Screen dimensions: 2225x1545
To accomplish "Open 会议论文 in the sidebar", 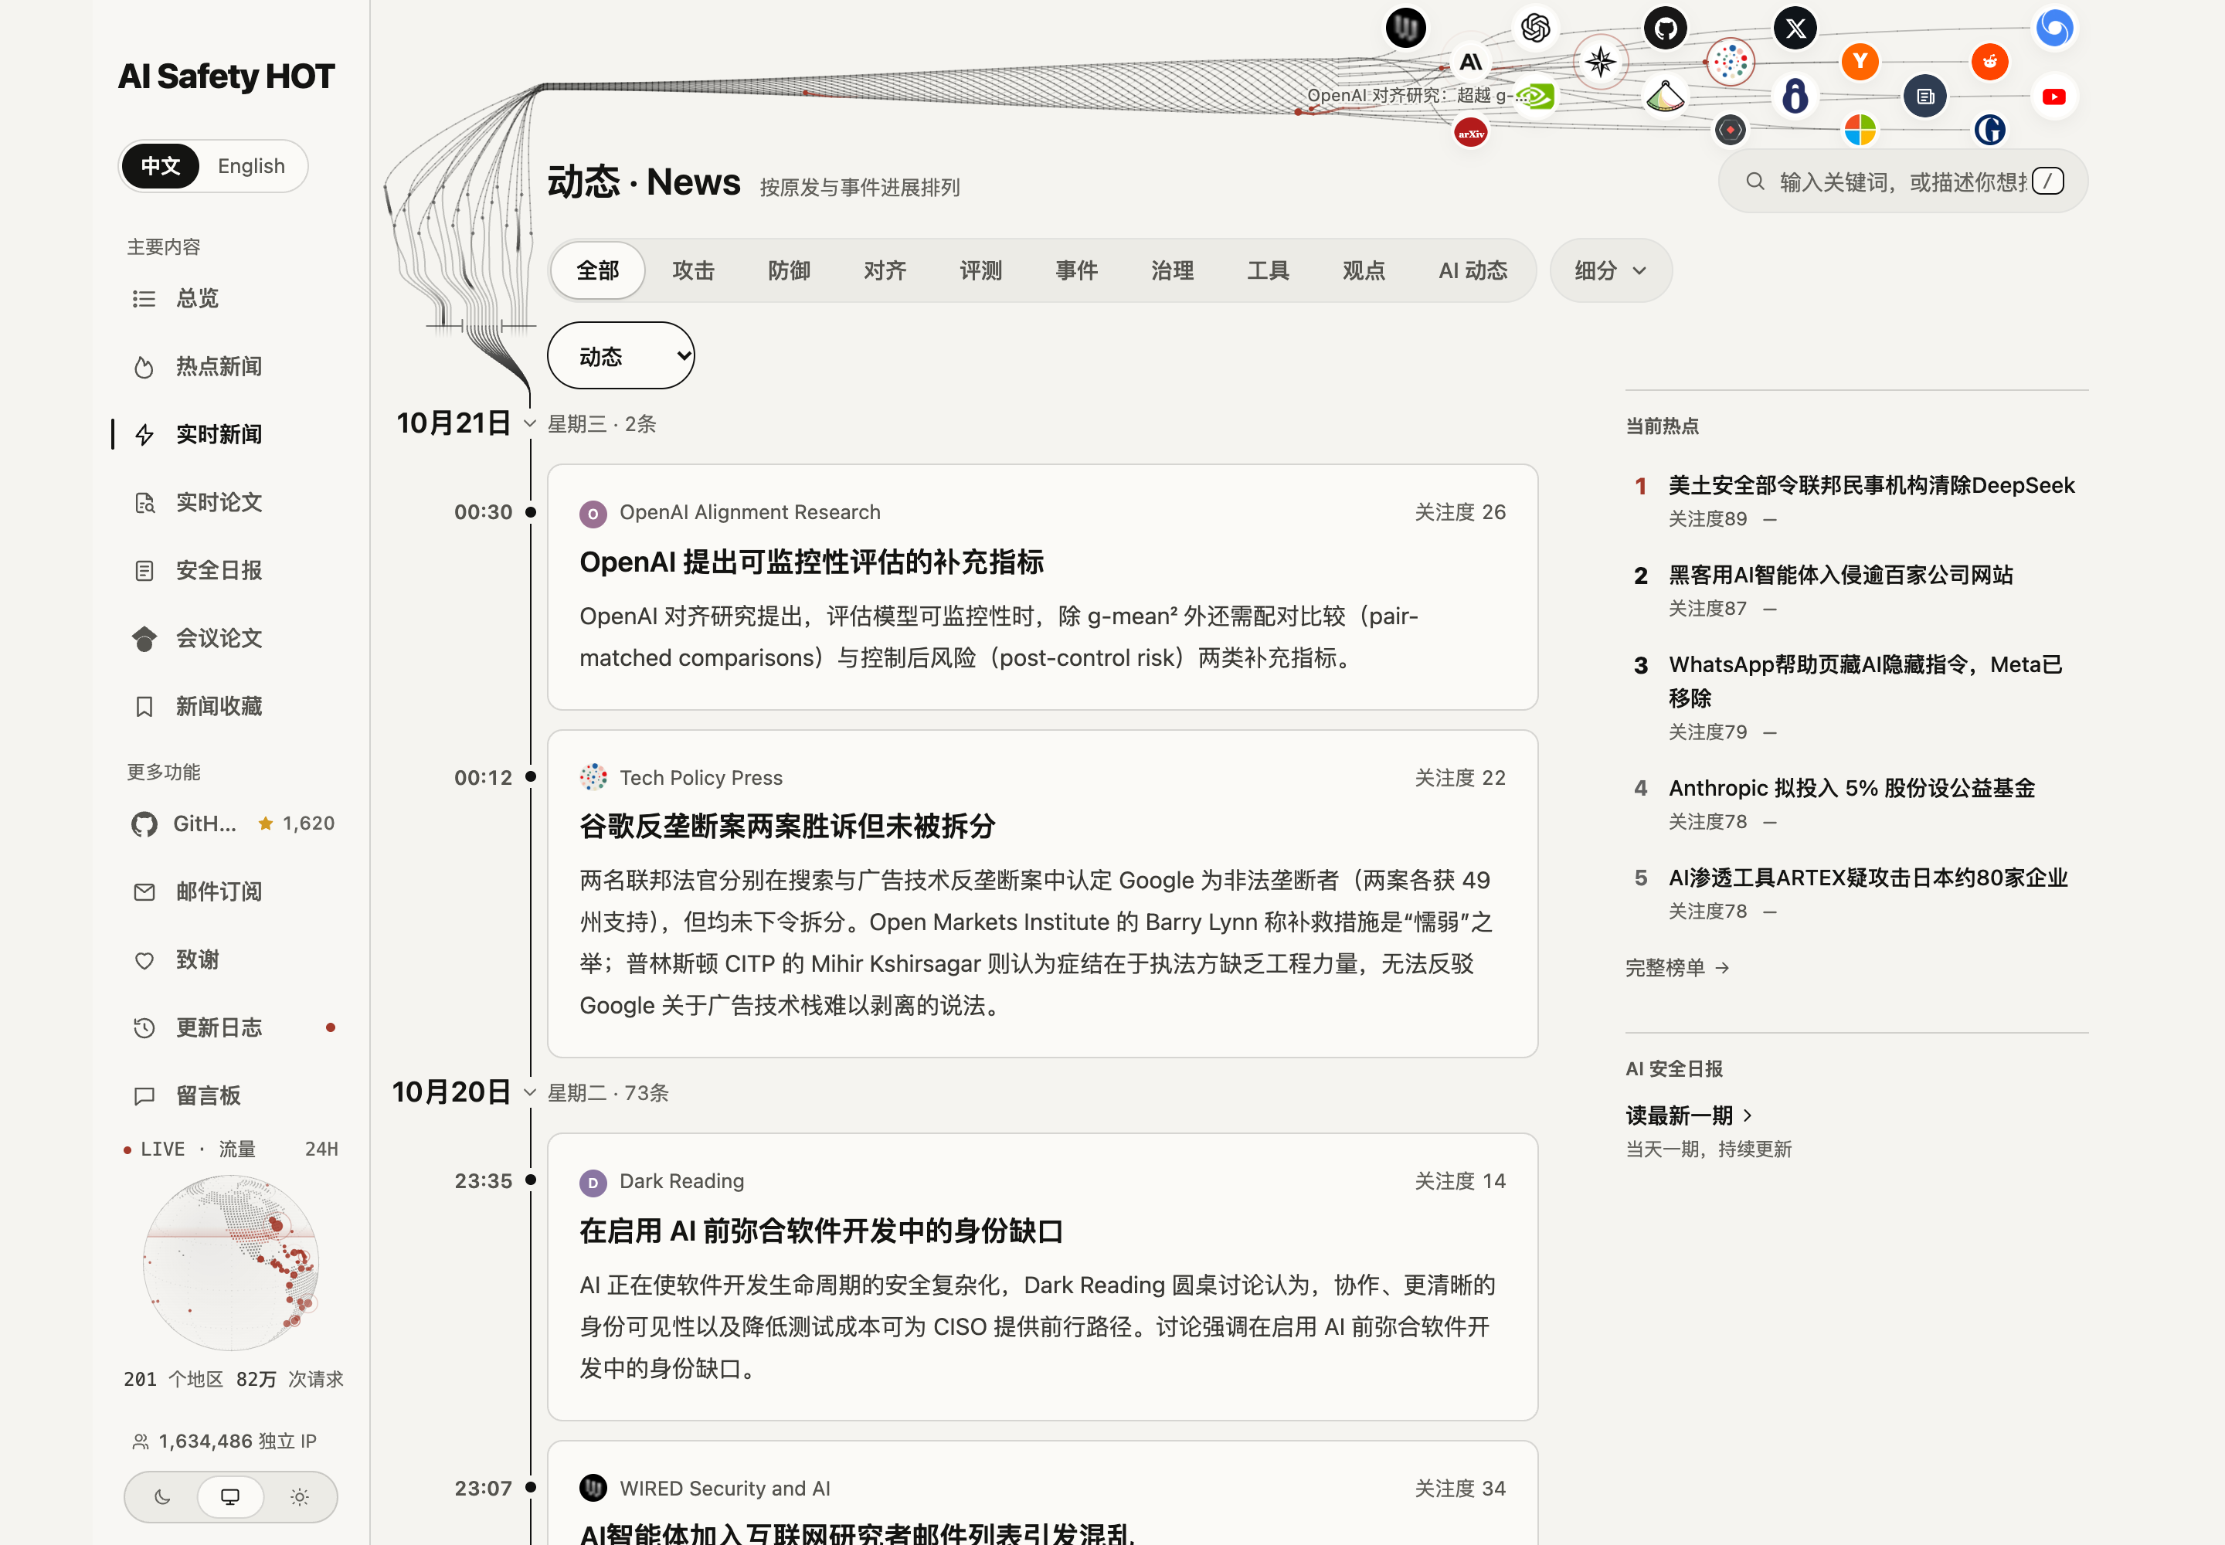I will click(230, 638).
